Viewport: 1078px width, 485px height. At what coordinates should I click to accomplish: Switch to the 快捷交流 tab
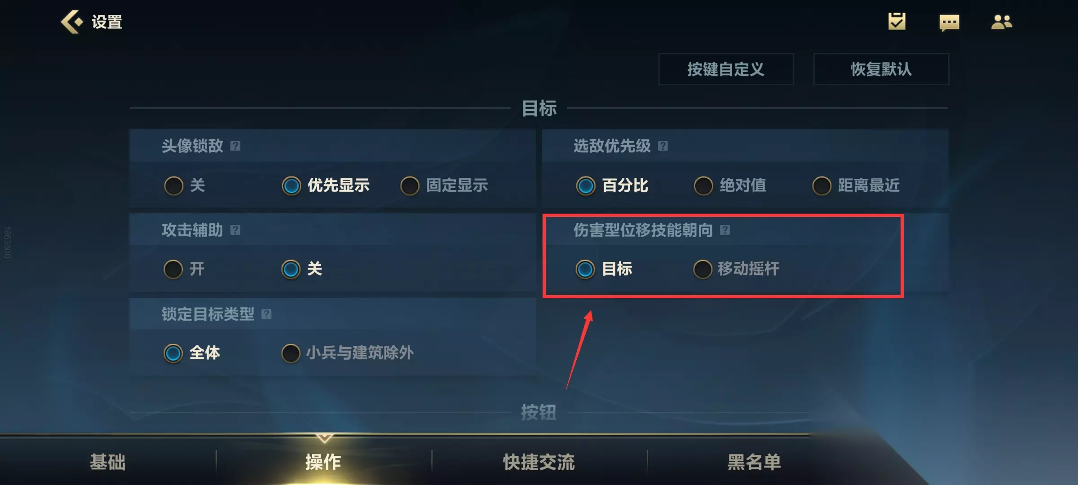(x=539, y=462)
